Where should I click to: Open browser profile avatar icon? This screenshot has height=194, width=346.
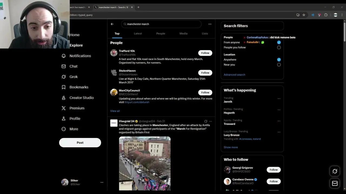click(335, 15)
